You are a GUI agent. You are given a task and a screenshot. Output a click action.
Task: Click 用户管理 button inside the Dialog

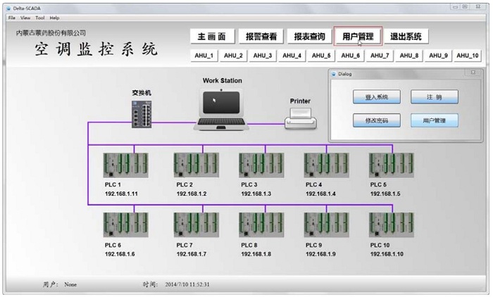(435, 120)
